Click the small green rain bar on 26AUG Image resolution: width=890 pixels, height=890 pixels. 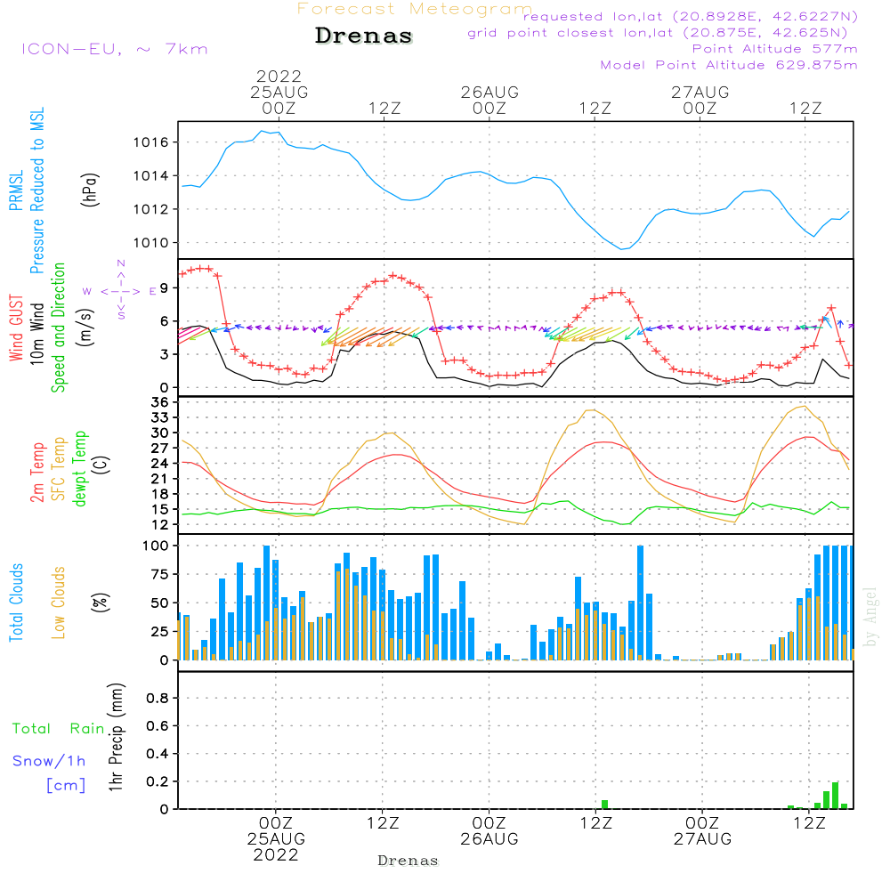(x=604, y=805)
